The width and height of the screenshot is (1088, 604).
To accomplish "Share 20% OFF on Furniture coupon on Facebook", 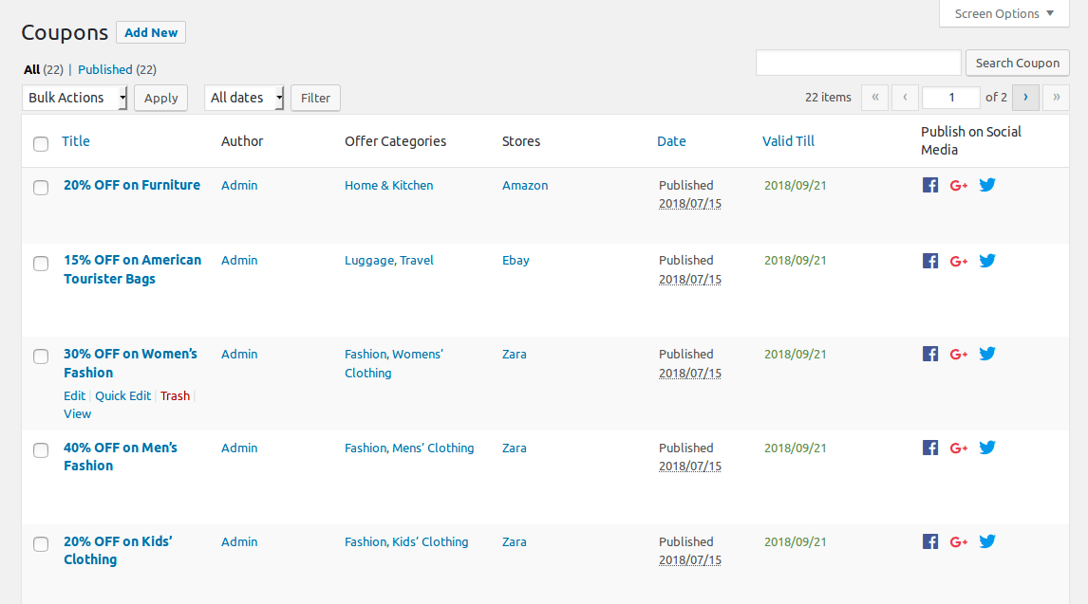I will click(930, 185).
